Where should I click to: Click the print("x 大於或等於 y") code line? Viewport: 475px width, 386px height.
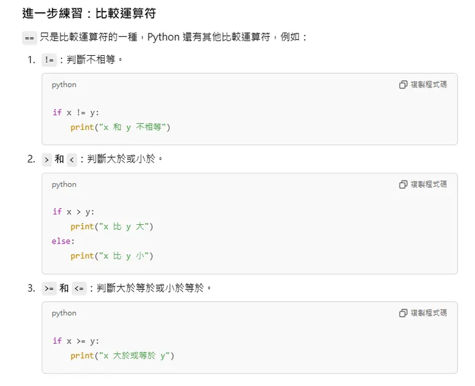pos(122,356)
